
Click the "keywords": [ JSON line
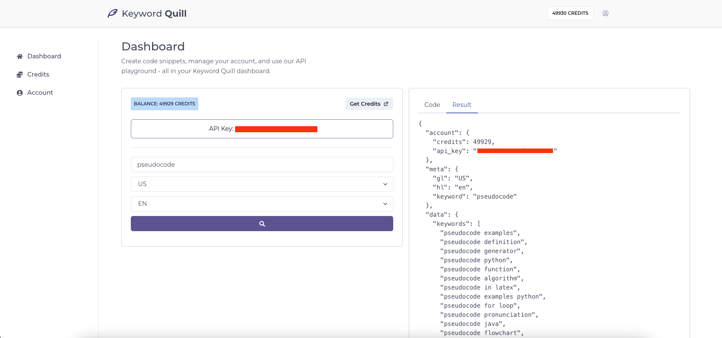click(x=457, y=224)
